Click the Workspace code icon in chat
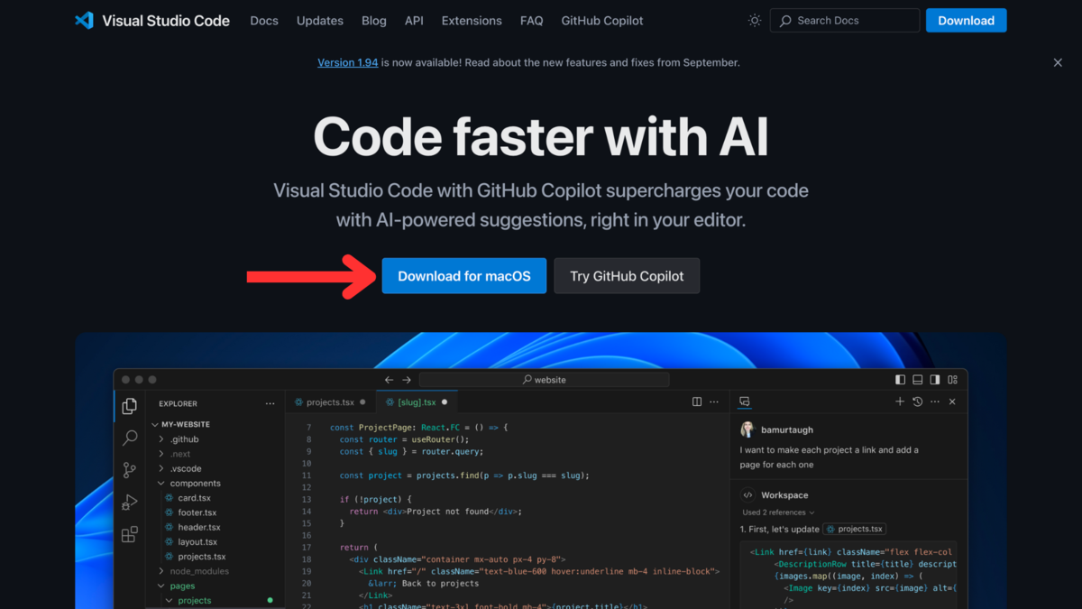This screenshot has width=1082, height=609. pos(747,494)
